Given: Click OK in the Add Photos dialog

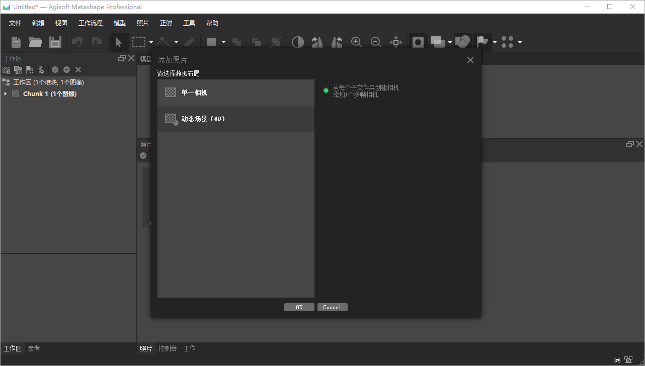Looking at the screenshot, I should 299,307.
